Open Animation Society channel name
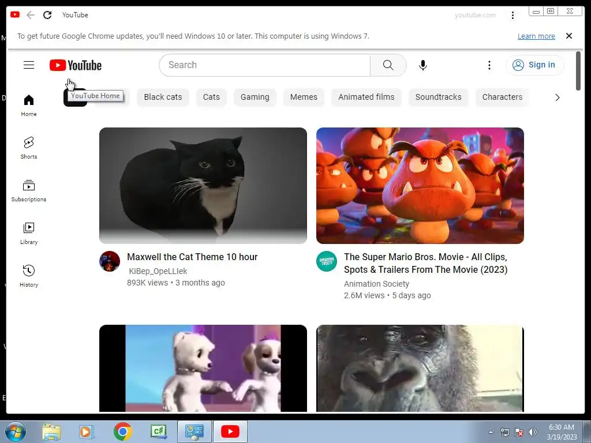Viewport: 591px width, 443px height. click(x=376, y=284)
